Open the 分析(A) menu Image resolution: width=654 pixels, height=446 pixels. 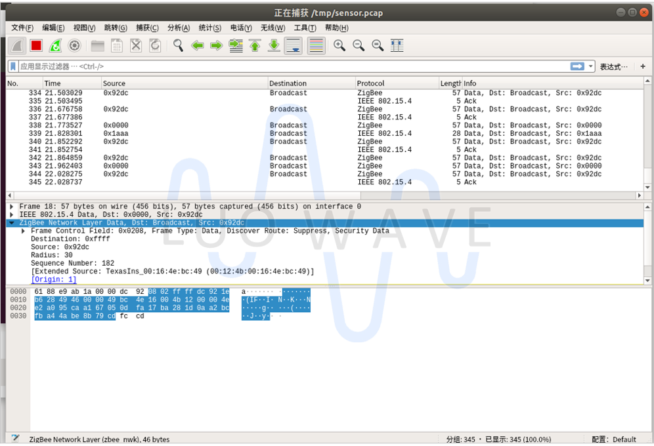tap(179, 28)
